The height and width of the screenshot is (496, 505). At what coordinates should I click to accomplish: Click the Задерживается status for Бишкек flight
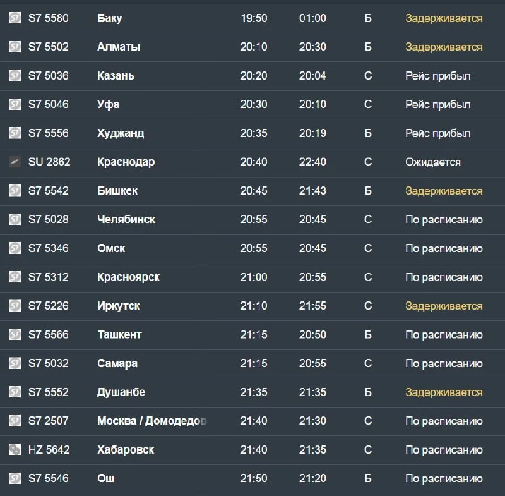(444, 191)
